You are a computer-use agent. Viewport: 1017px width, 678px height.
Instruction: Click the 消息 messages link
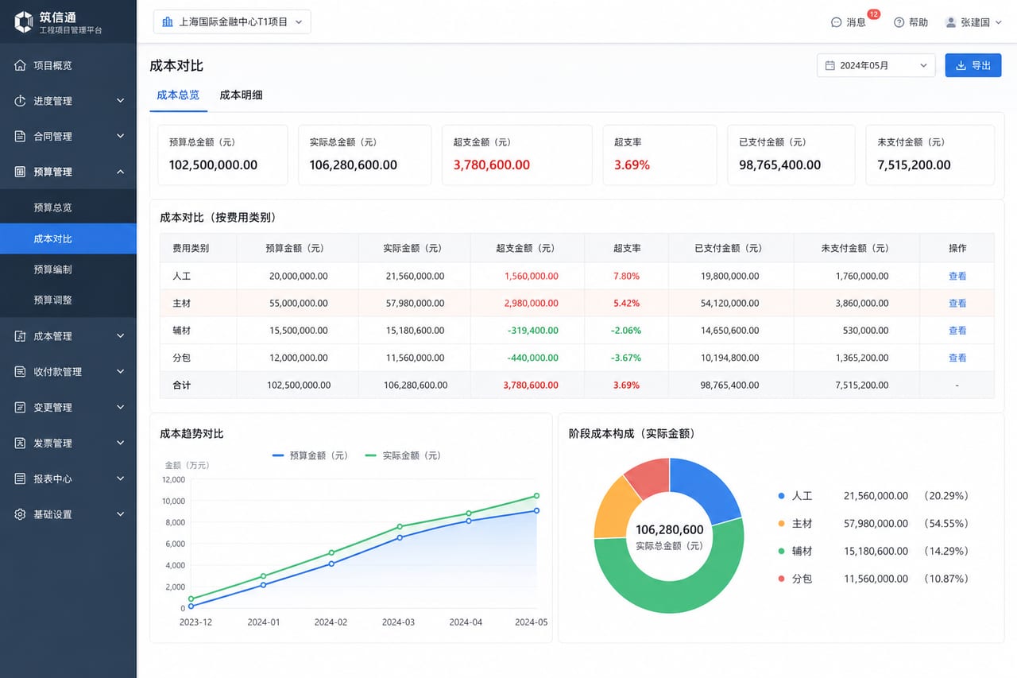(849, 22)
